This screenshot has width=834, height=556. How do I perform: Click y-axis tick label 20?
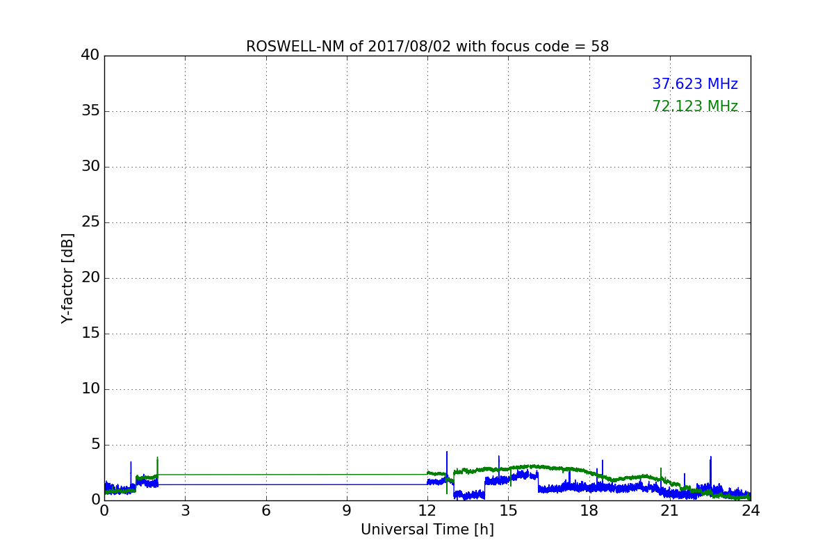90,278
